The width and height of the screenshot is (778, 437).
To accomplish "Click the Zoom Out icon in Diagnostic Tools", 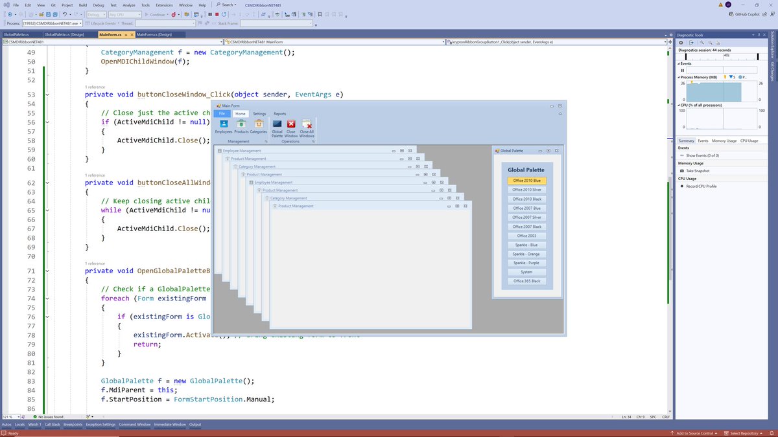I will pos(711,43).
